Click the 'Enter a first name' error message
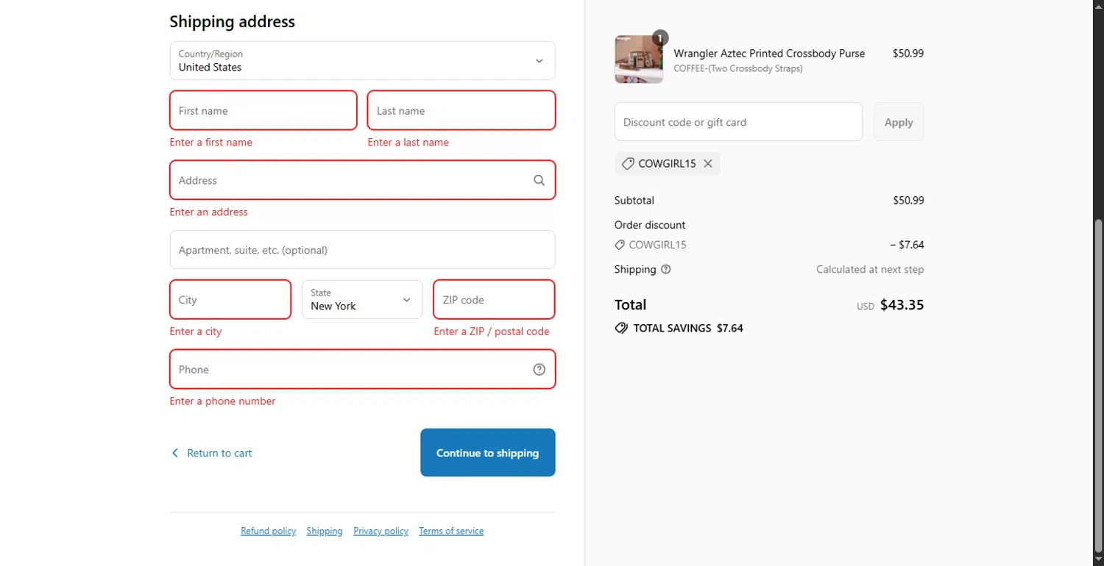This screenshot has width=1104, height=566. [211, 143]
